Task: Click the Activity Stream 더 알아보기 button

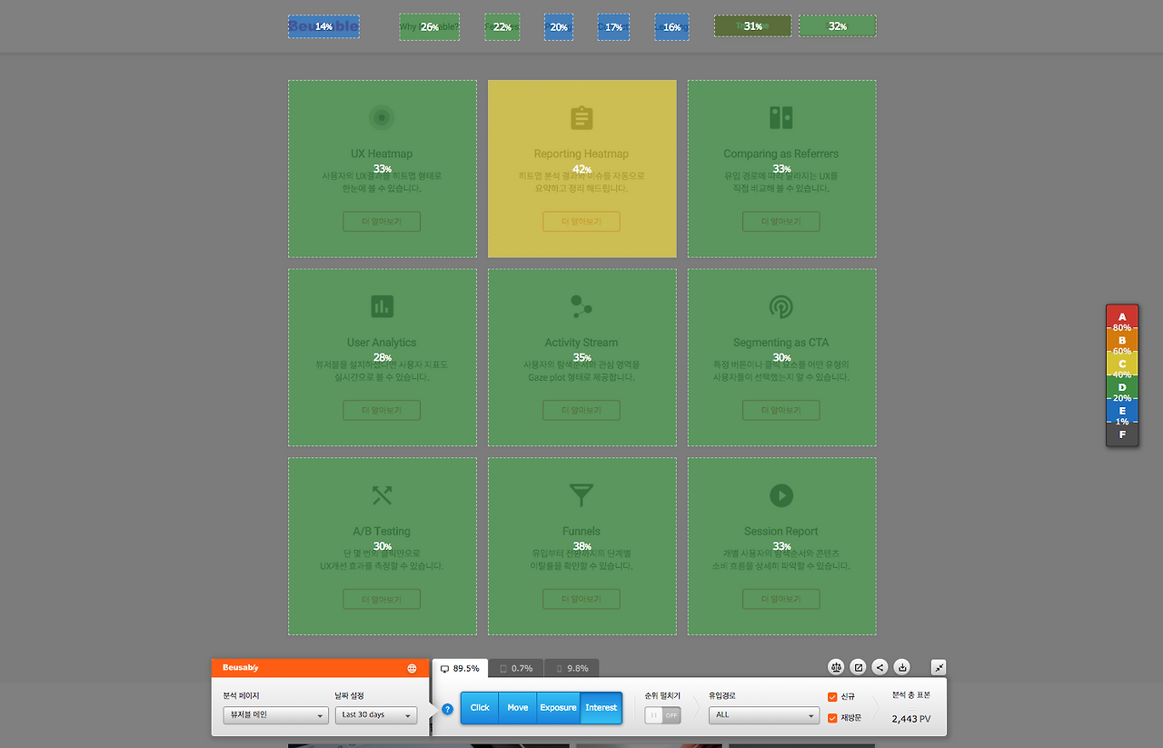Action: tap(581, 411)
